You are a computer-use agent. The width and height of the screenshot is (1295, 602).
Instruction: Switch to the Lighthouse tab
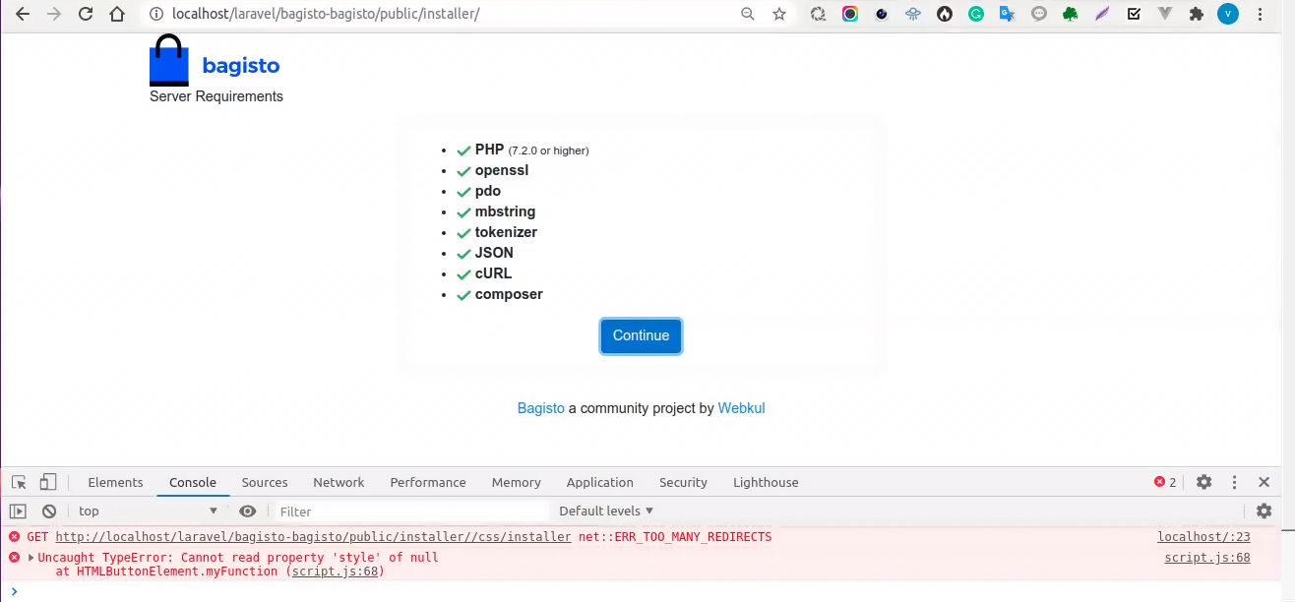pyautogui.click(x=765, y=482)
